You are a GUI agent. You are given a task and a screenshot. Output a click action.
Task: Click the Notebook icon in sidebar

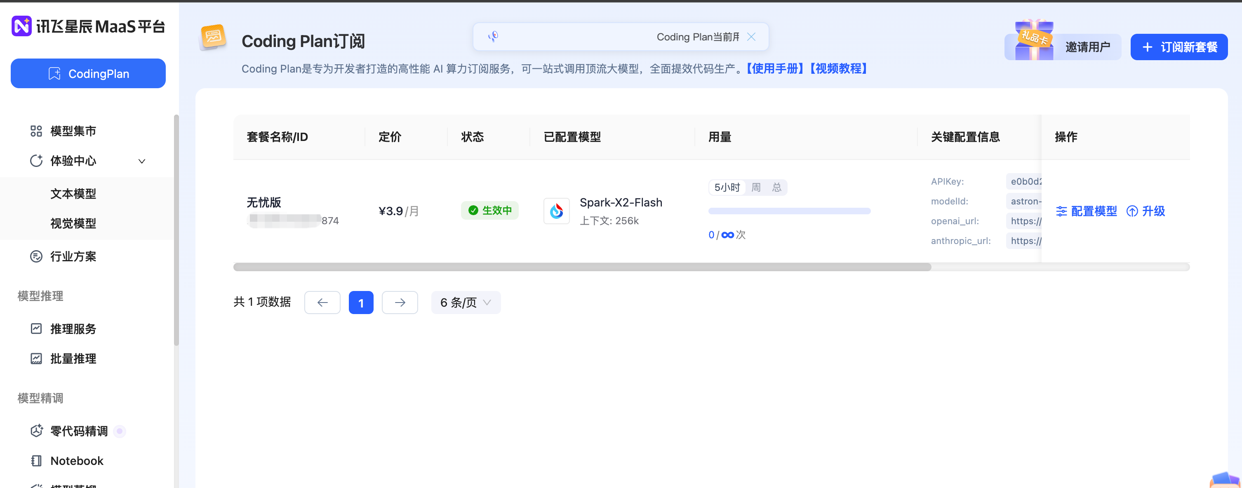(x=36, y=460)
